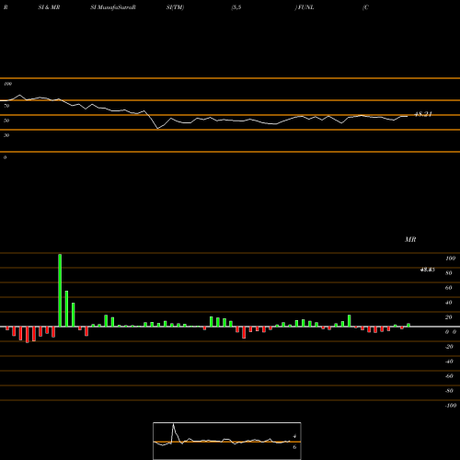460x460 pixels.
Task: Click MR axis label -40
Action: (449, 362)
